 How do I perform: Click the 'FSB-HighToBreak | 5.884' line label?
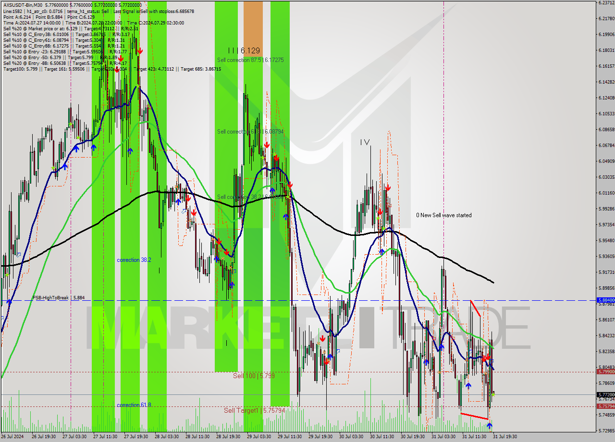(x=59, y=298)
